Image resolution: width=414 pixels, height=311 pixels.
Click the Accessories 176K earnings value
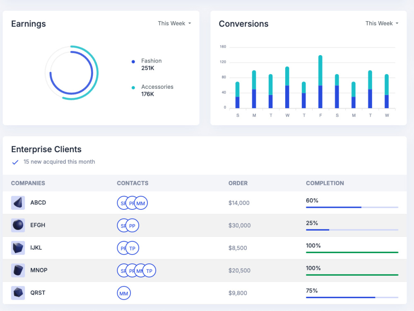[x=148, y=94]
